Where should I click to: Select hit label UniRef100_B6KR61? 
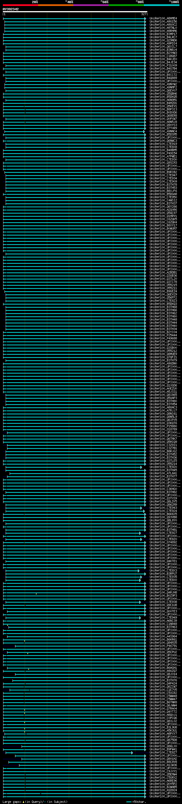click(163, 639)
